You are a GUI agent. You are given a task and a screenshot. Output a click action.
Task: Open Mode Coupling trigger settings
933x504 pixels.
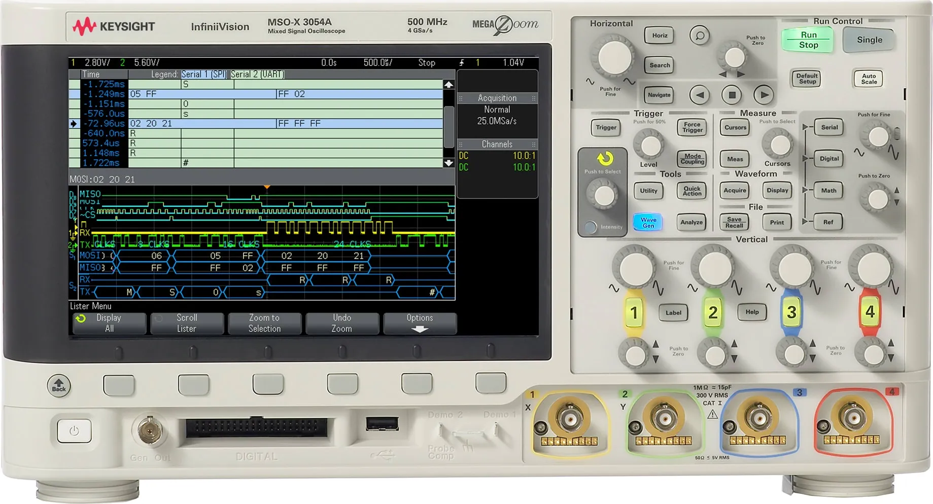tap(692, 158)
